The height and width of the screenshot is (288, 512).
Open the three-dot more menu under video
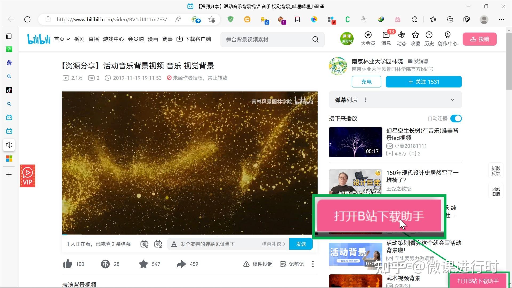pyautogui.click(x=313, y=264)
